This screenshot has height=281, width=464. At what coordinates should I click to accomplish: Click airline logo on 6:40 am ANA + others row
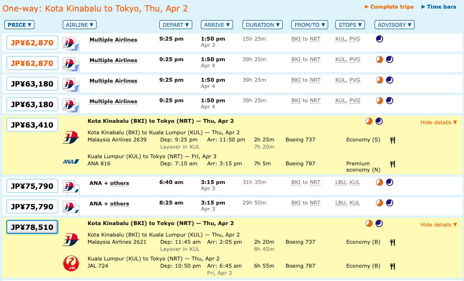(x=71, y=187)
